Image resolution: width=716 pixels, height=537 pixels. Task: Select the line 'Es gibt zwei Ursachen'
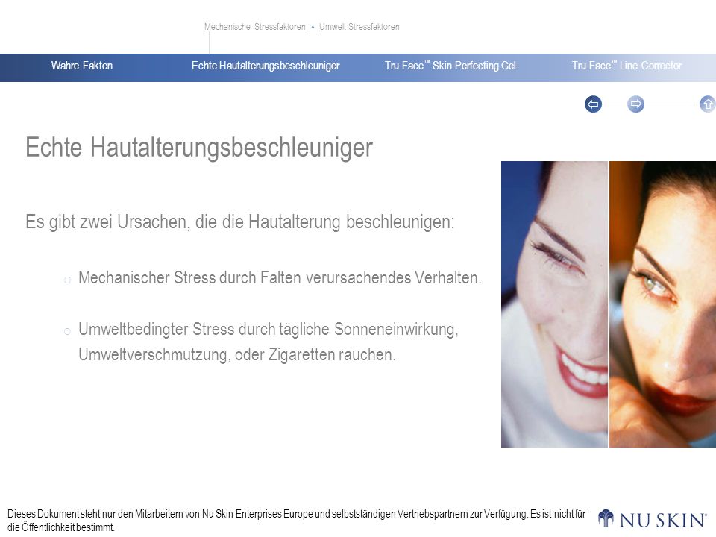click(239, 222)
